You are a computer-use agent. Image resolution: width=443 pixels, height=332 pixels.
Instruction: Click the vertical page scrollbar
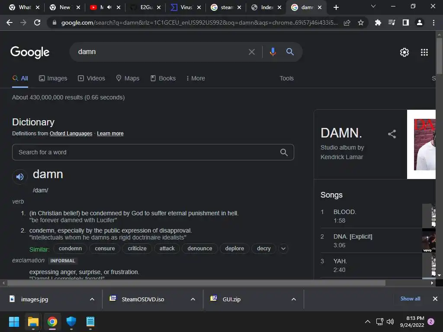439,56
